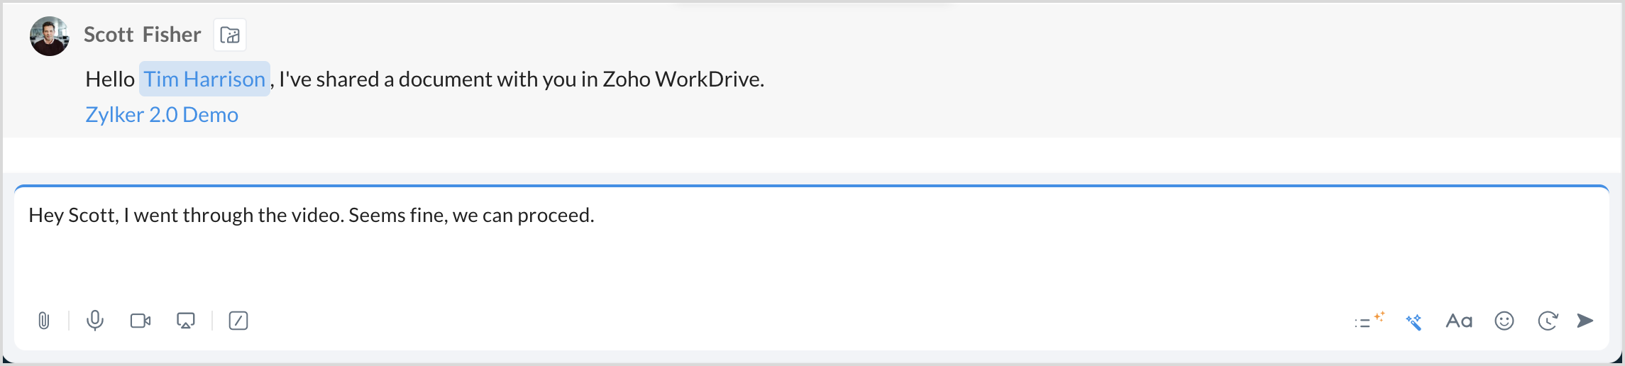
Task: Click the paperclip attach file icon
Action: [x=44, y=321]
